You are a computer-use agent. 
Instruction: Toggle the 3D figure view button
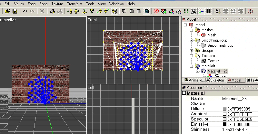(x=114, y=11)
